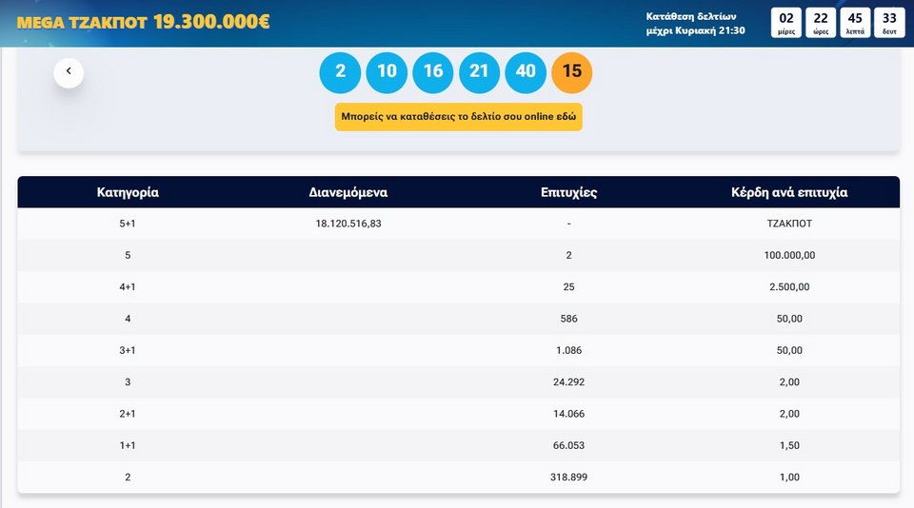914x508 pixels.
Task: Click the Κέρδη ανά επιτυχία column header
Action: 789,192
